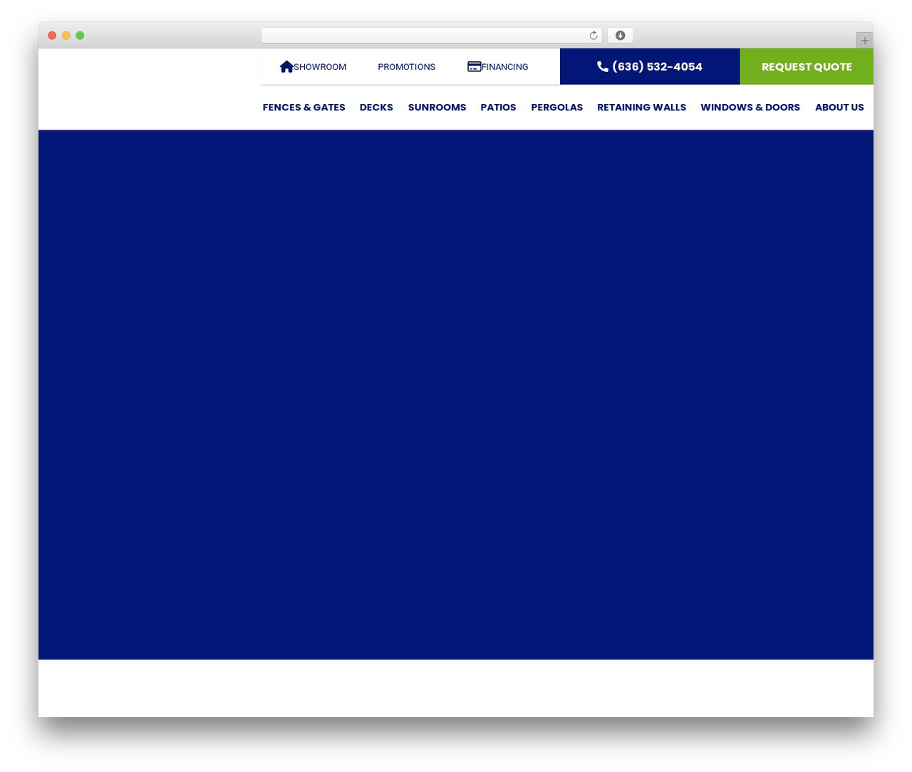Open the Promotions link

[406, 67]
